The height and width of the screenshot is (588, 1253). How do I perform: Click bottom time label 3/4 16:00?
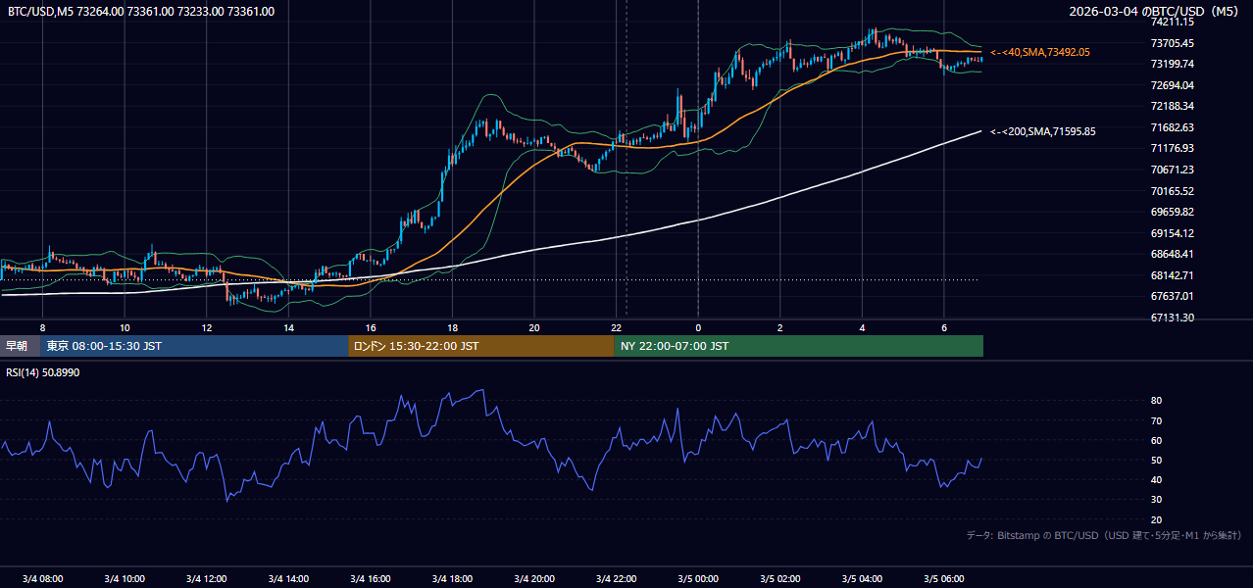click(x=371, y=579)
